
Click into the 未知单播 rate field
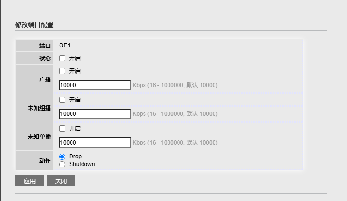coord(95,143)
